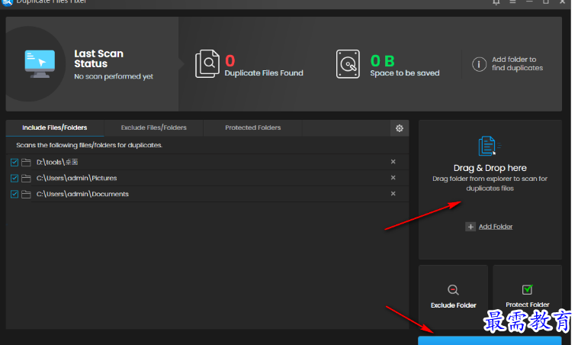Image resolution: width=578 pixels, height=345 pixels.
Task: Click the folder icon of D:\tools row
Action: [26, 163]
